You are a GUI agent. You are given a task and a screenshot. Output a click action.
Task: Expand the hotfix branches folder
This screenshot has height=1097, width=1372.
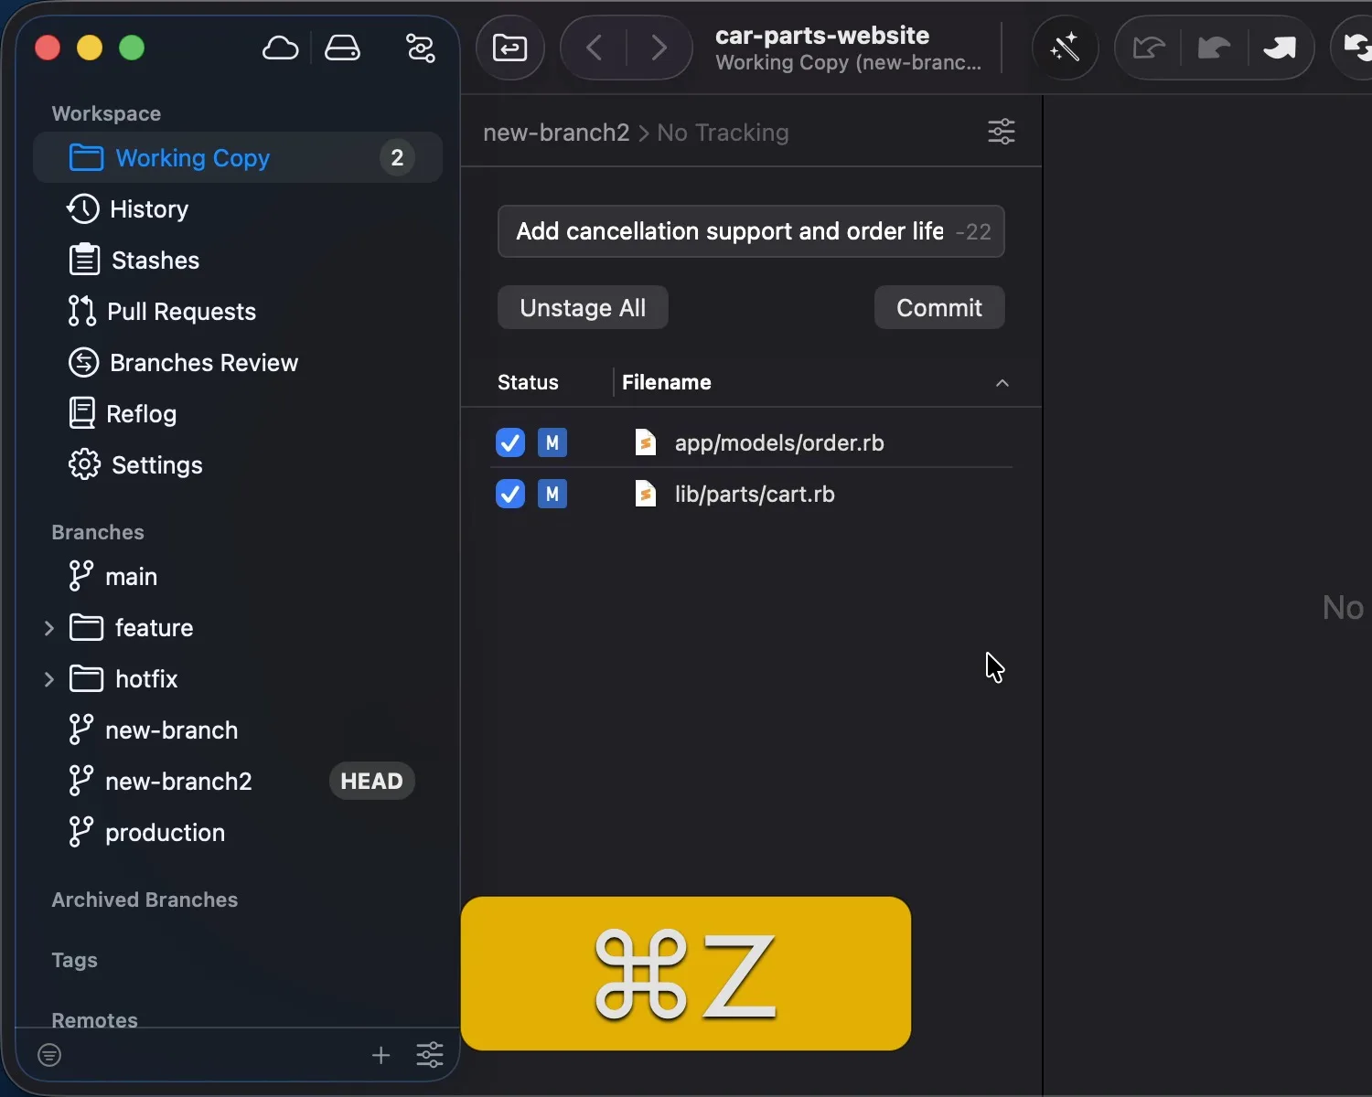(49, 679)
